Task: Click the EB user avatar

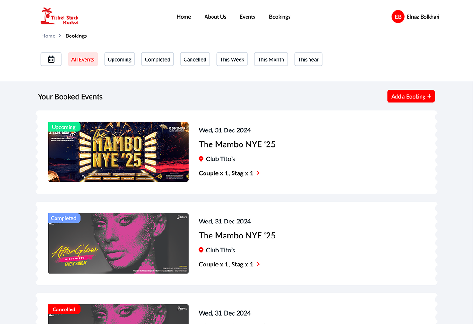Action: 398,17
